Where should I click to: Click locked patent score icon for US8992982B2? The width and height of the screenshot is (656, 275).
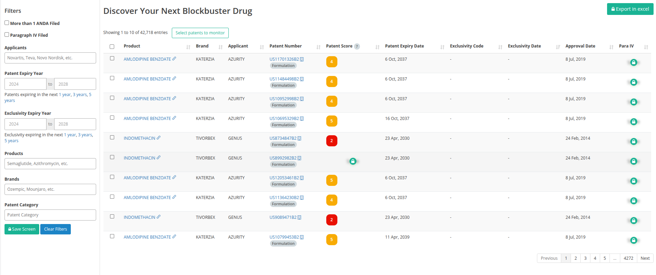[353, 161]
